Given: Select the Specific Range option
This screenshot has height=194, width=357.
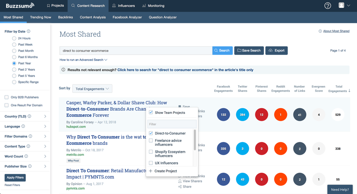Looking at the screenshot, I should 14,82.
